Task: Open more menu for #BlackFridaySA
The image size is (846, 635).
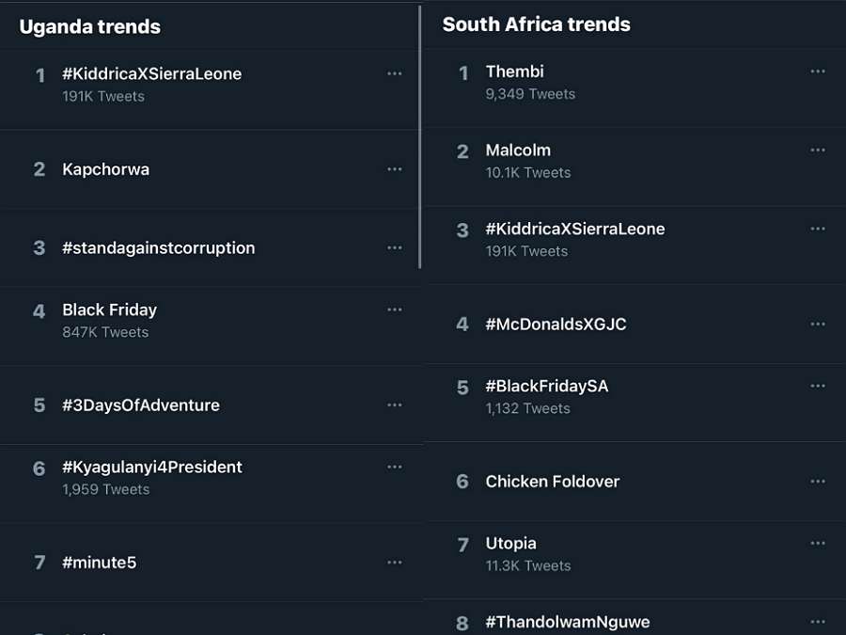Action: tap(818, 386)
